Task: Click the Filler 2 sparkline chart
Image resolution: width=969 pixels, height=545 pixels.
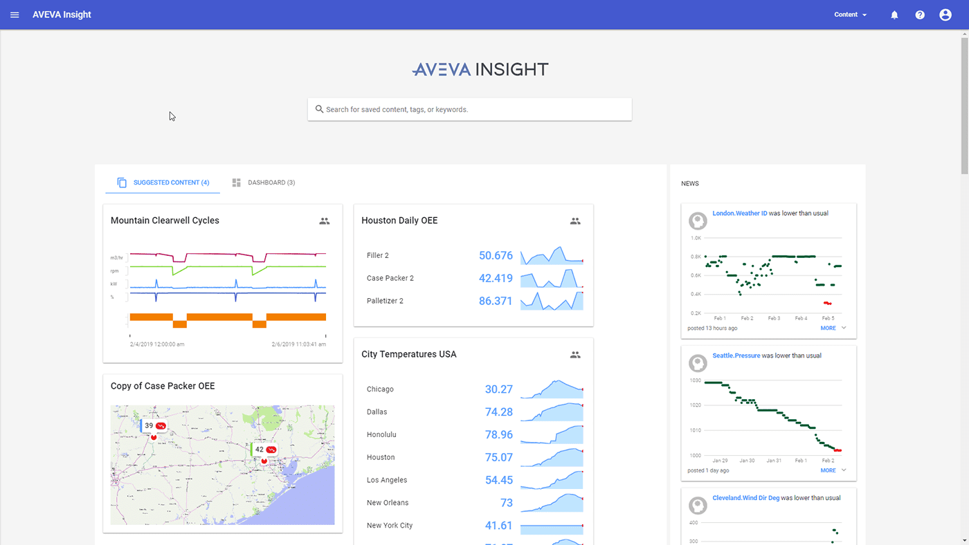Action: pos(552,255)
